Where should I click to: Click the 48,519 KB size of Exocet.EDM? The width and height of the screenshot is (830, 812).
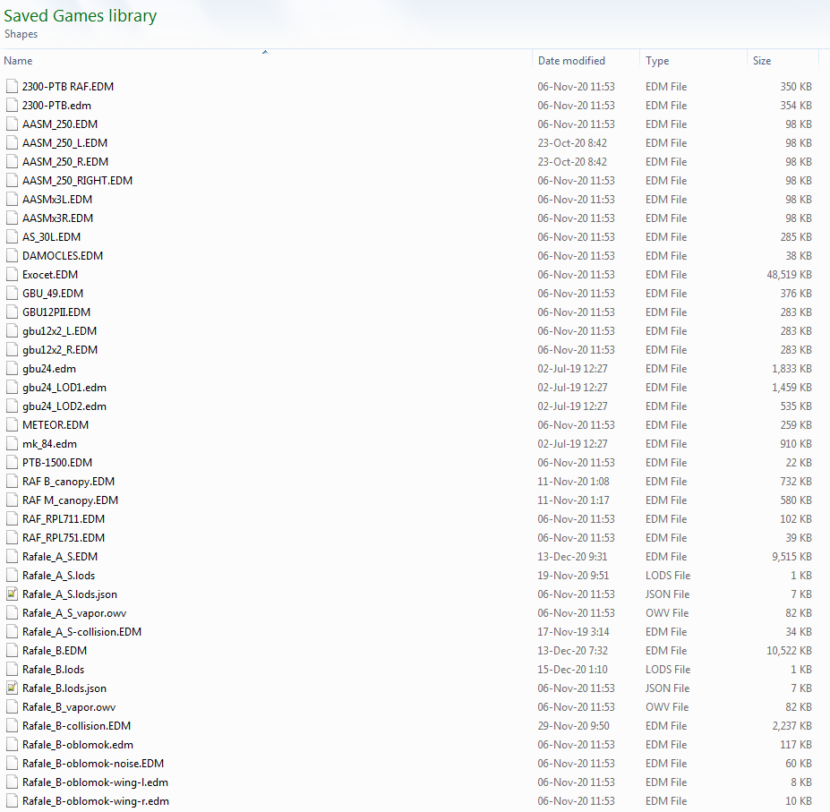coord(789,274)
